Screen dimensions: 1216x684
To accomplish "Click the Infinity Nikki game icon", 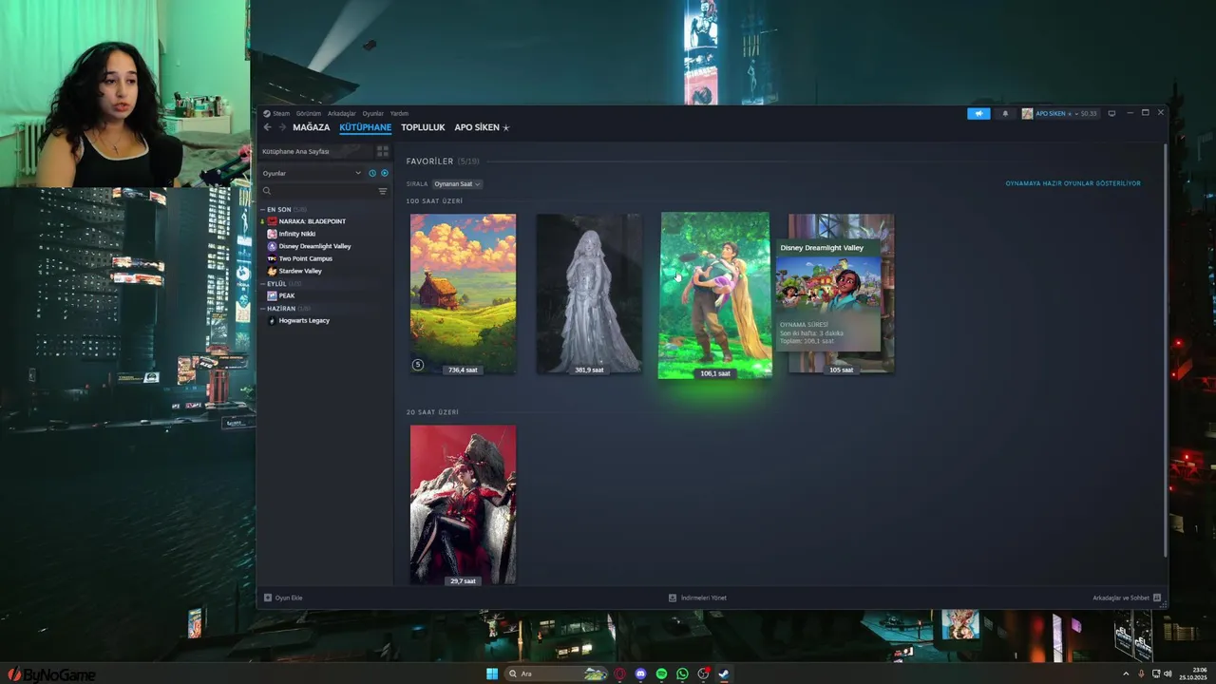I will tap(272, 234).
